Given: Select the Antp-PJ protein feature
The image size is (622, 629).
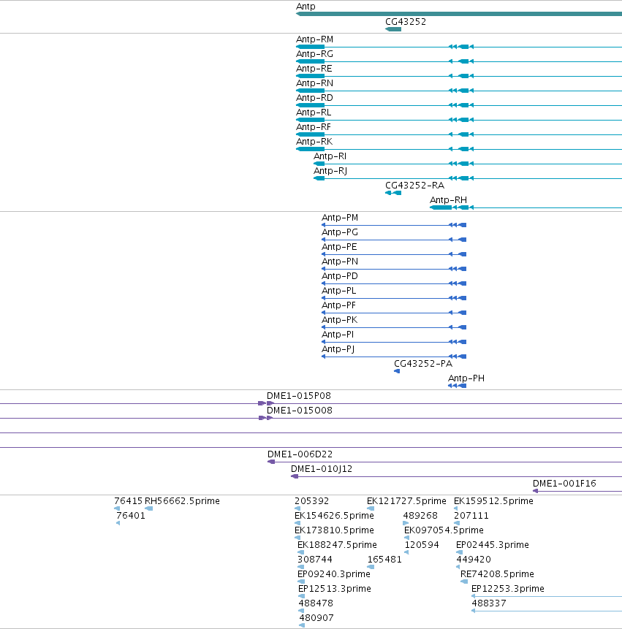Looking at the screenshot, I should tap(394, 357).
